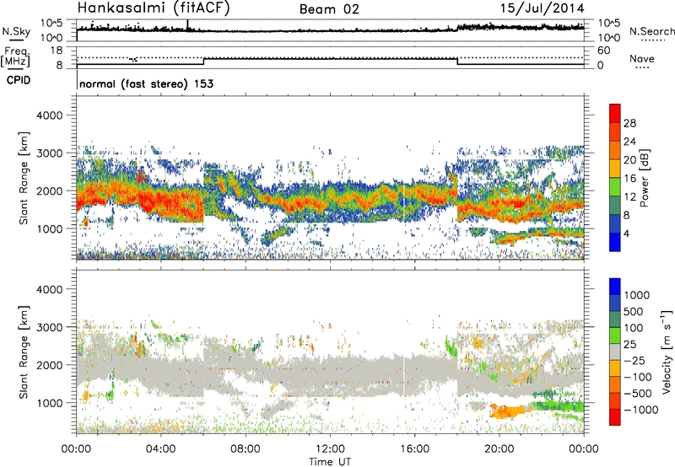Image resolution: width=675 pixels, height=467 pixels.
Task: Select the 'Freq. [MHz]' axis label
Action: click(15, 57)
